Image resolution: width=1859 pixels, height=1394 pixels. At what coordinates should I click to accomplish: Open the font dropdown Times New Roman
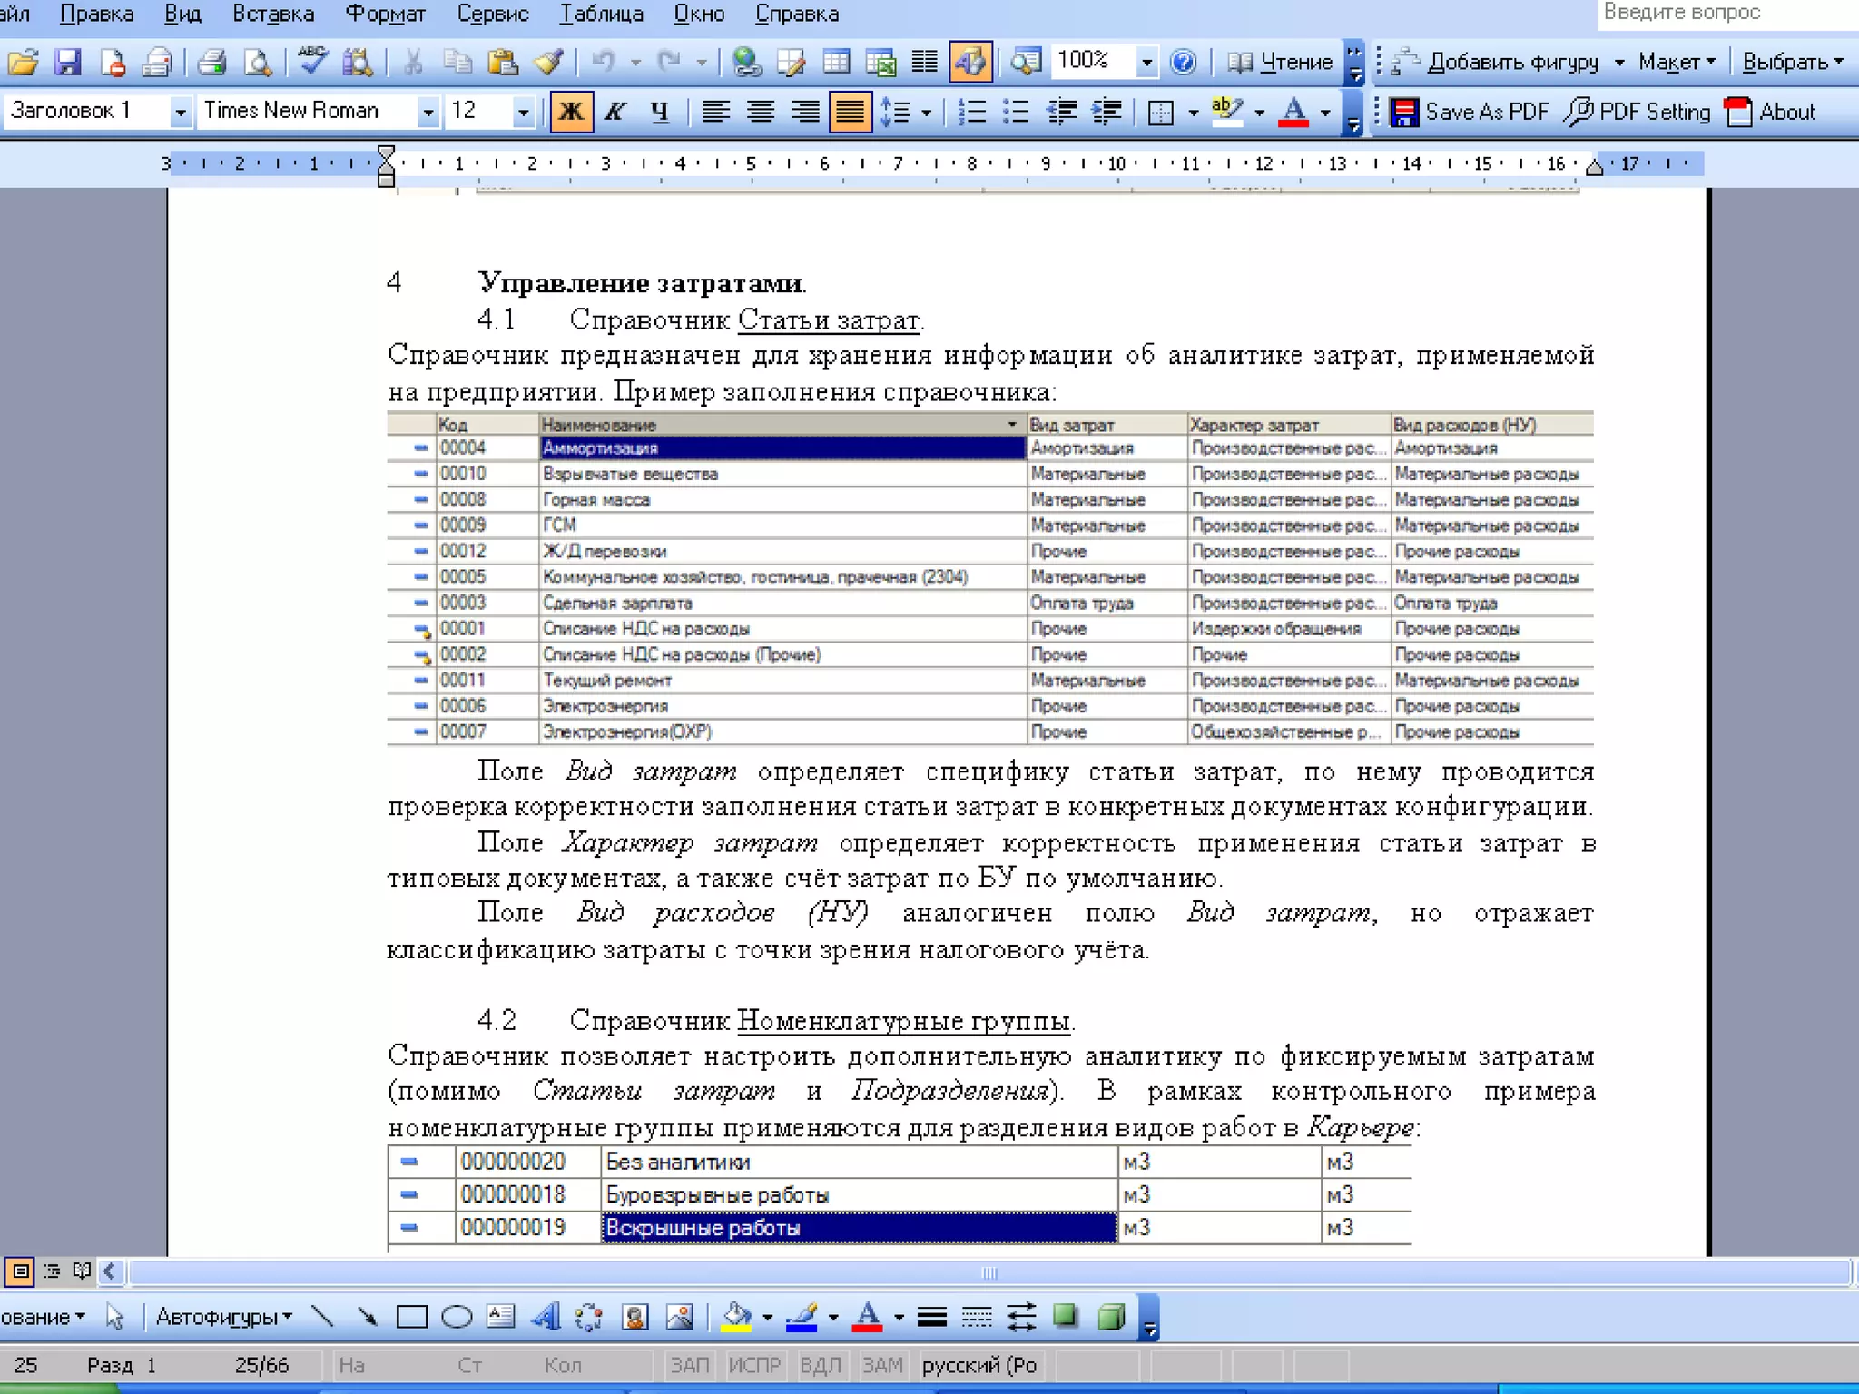click(428, 112)
